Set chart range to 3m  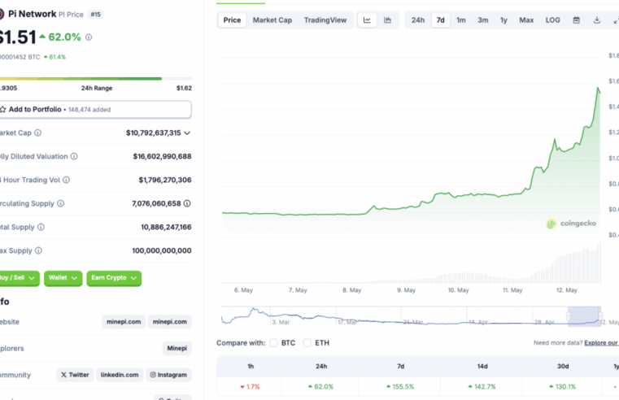pyautogui.click(x=483, y=20)
